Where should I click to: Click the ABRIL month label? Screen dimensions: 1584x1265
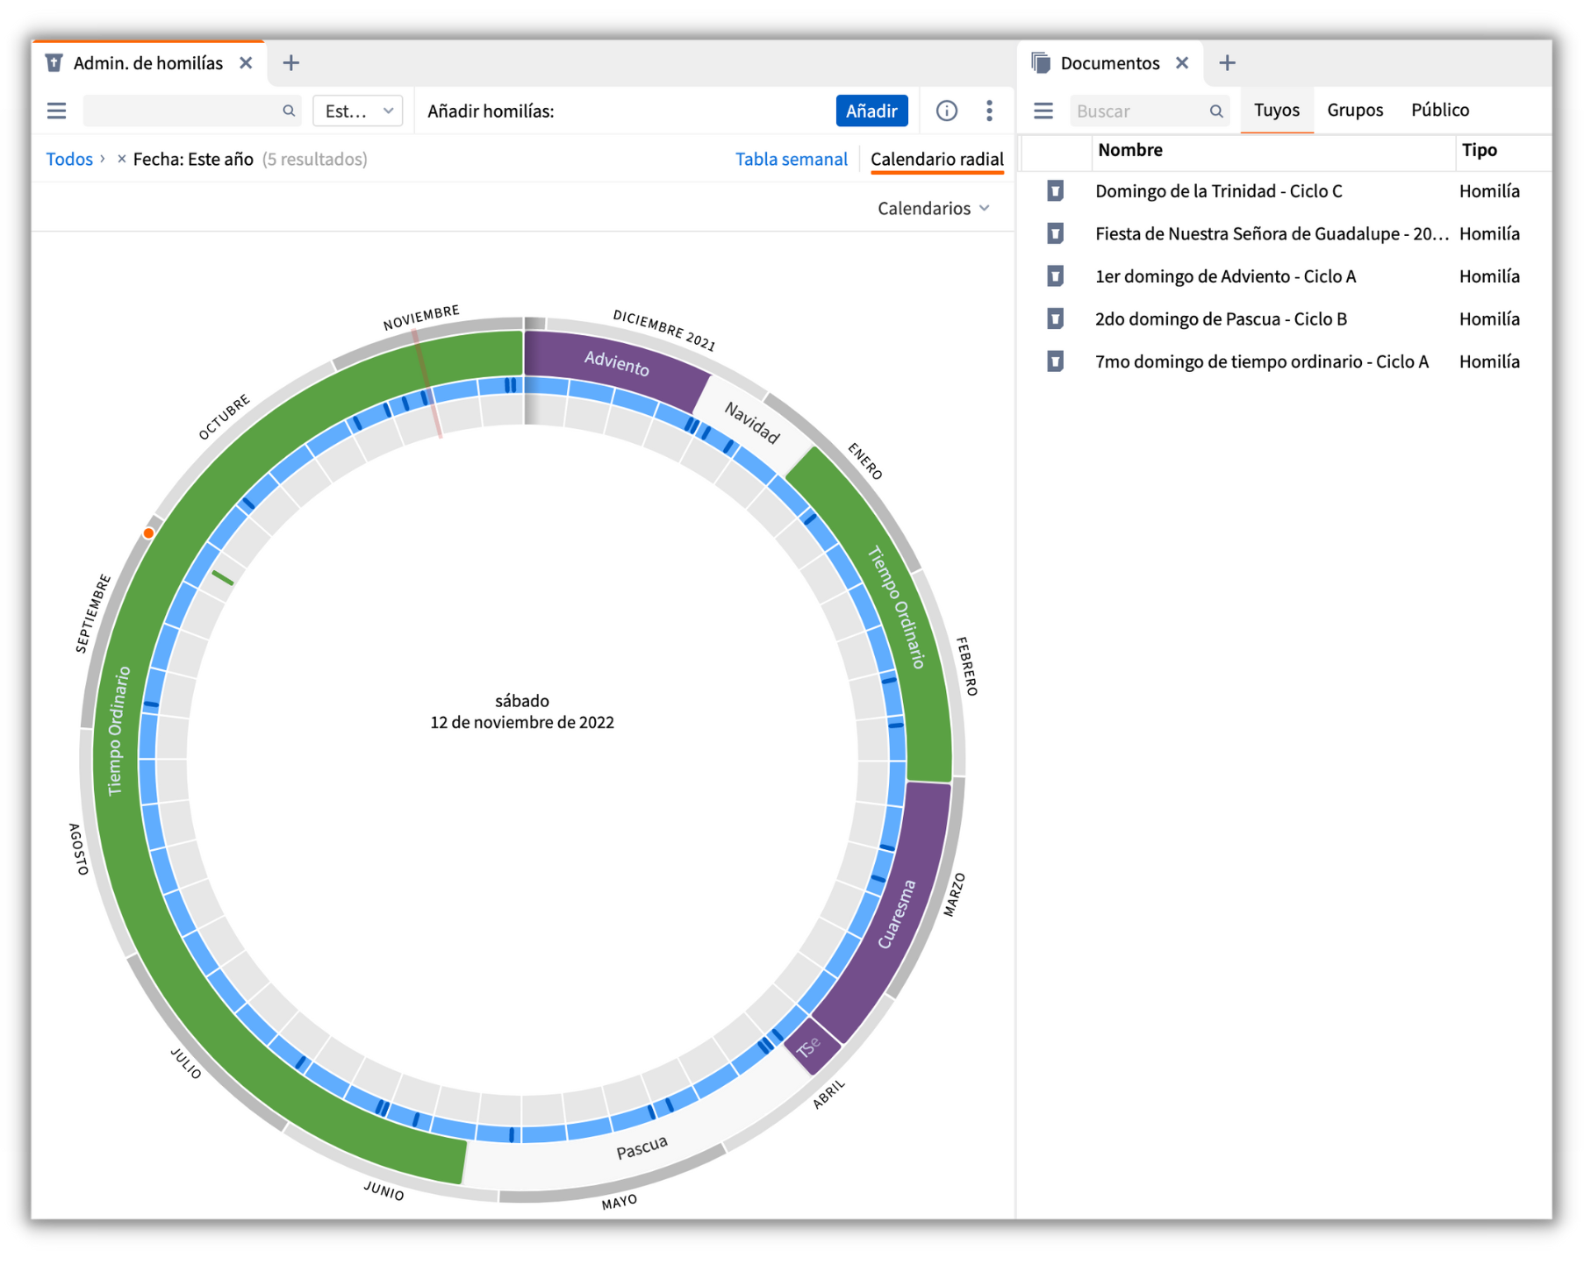[x=828, y=1094]
